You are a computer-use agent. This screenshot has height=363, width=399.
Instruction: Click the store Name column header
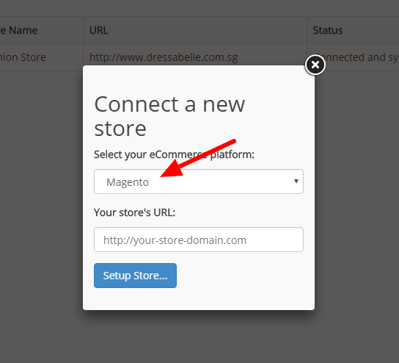coord(19,30)
